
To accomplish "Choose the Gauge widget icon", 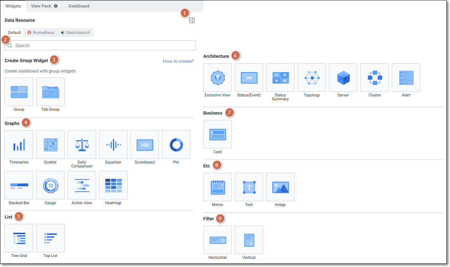I will [50, 185].
